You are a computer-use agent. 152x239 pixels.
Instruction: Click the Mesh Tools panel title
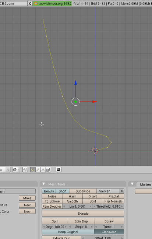[x=57, y=184]
